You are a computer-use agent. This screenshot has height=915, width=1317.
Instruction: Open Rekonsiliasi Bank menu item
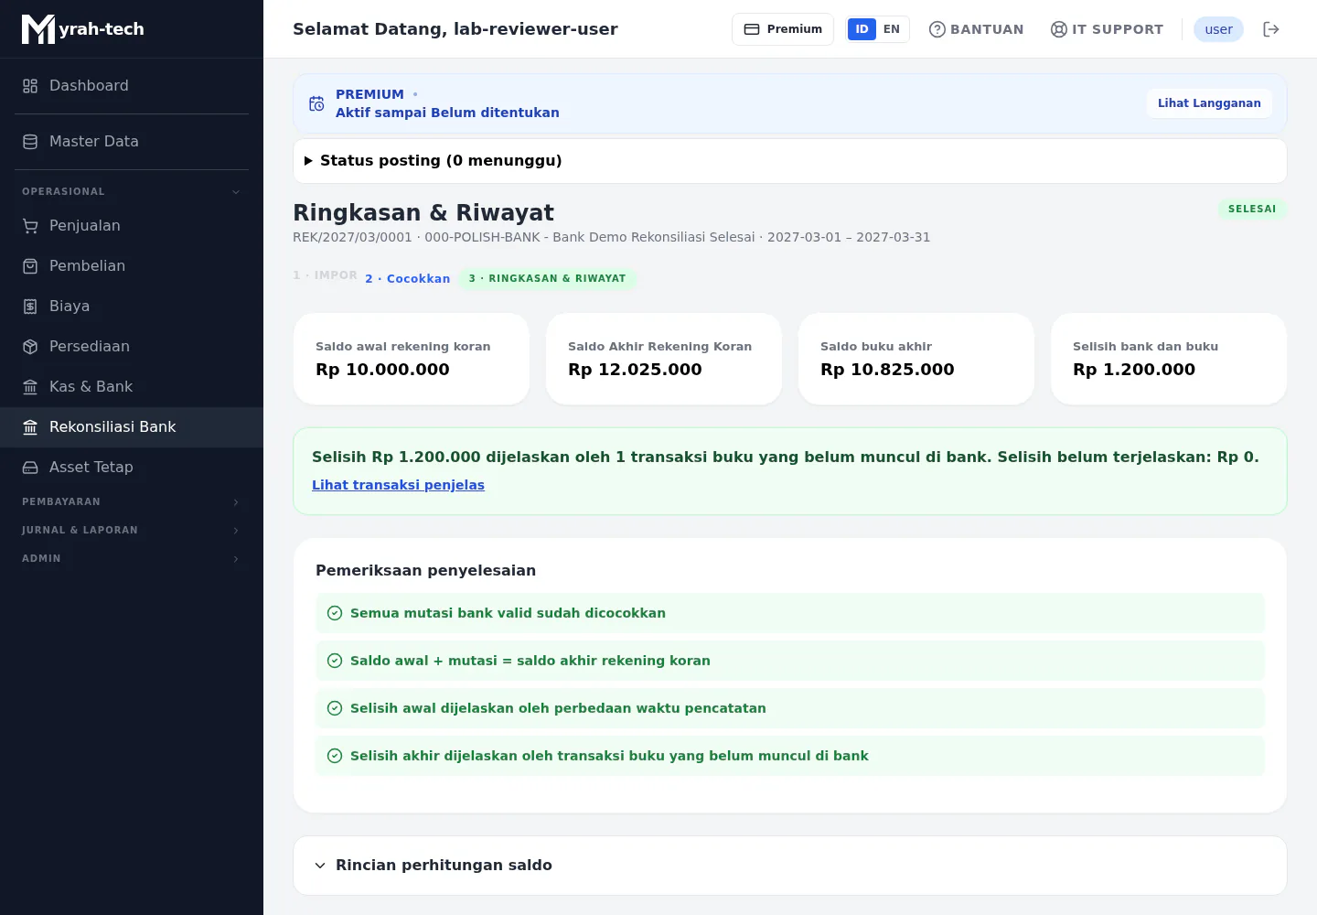[x=132, y=427]
